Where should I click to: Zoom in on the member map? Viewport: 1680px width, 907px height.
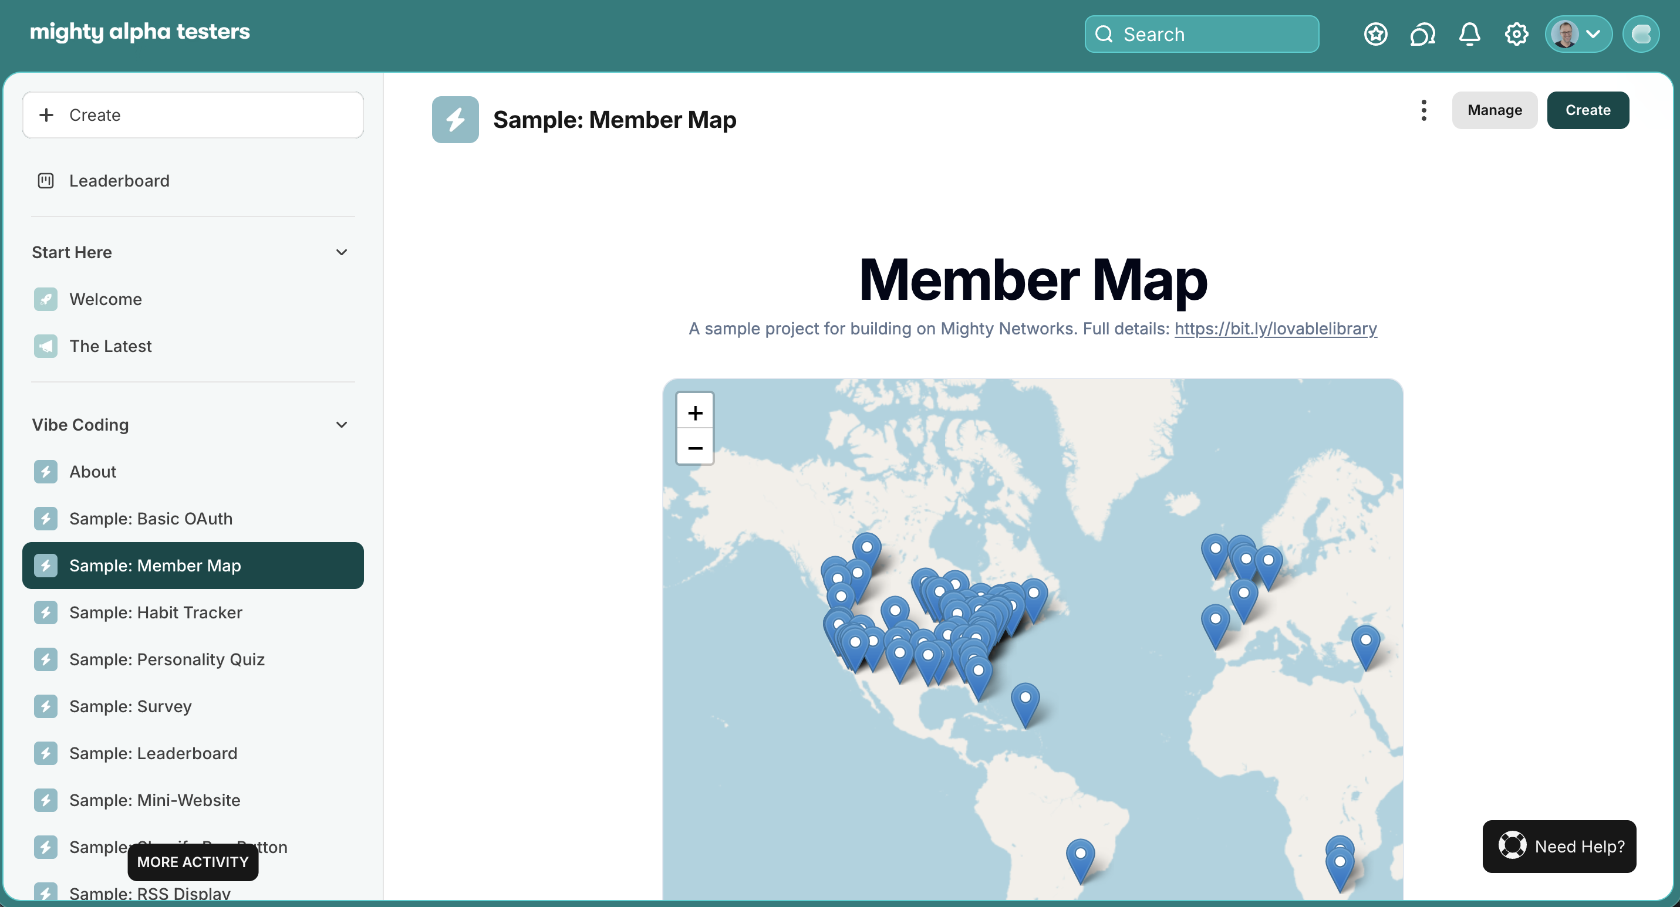pos(695,412)
